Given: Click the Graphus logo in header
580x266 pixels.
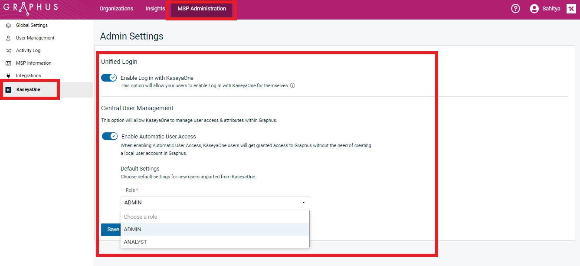Looking at the screenshot, I should point(30,9).
